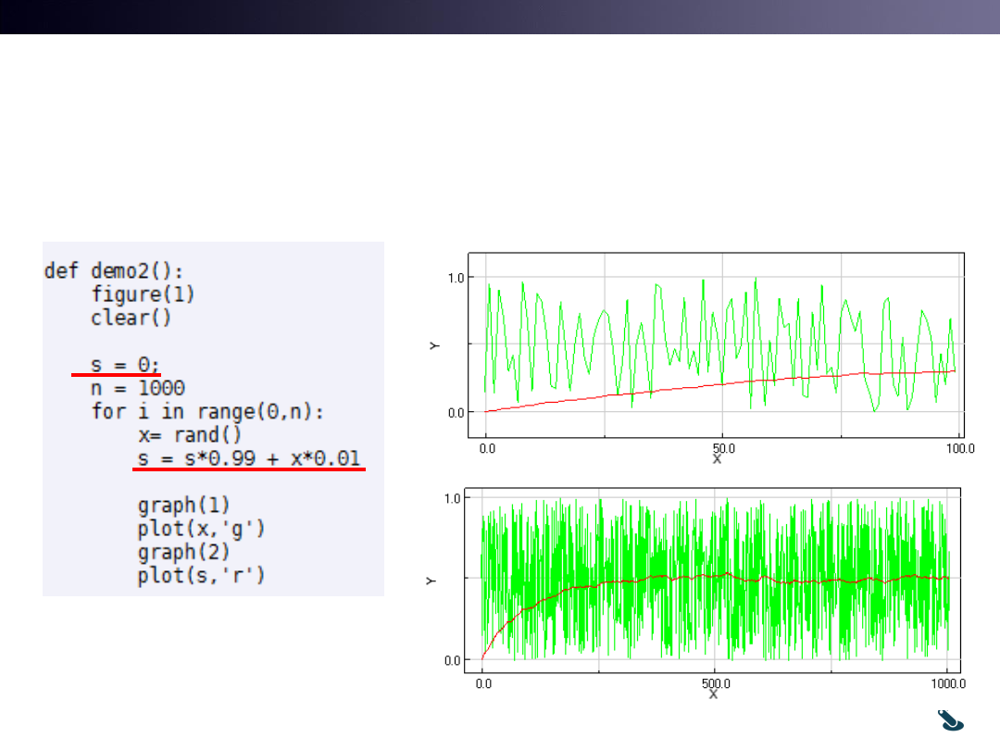Screen dimensions: 1000x750
Task: Click the dark blue logo icon bottom-right
Action: (950, 720)
